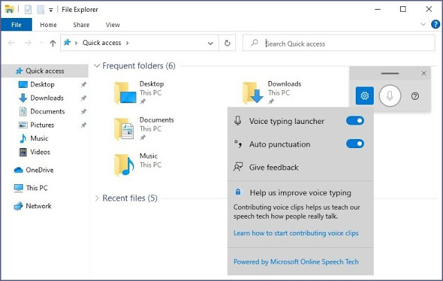The width and height of the screenshot is (443, 281).
Task: Turn off Voice typing launcher toggle
Action: click(354, 121)
